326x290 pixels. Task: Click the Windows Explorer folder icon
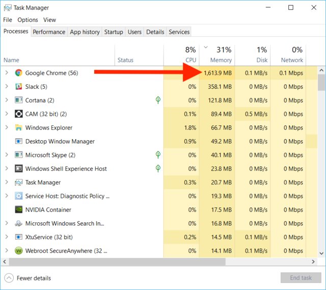[x=19, y=127]
